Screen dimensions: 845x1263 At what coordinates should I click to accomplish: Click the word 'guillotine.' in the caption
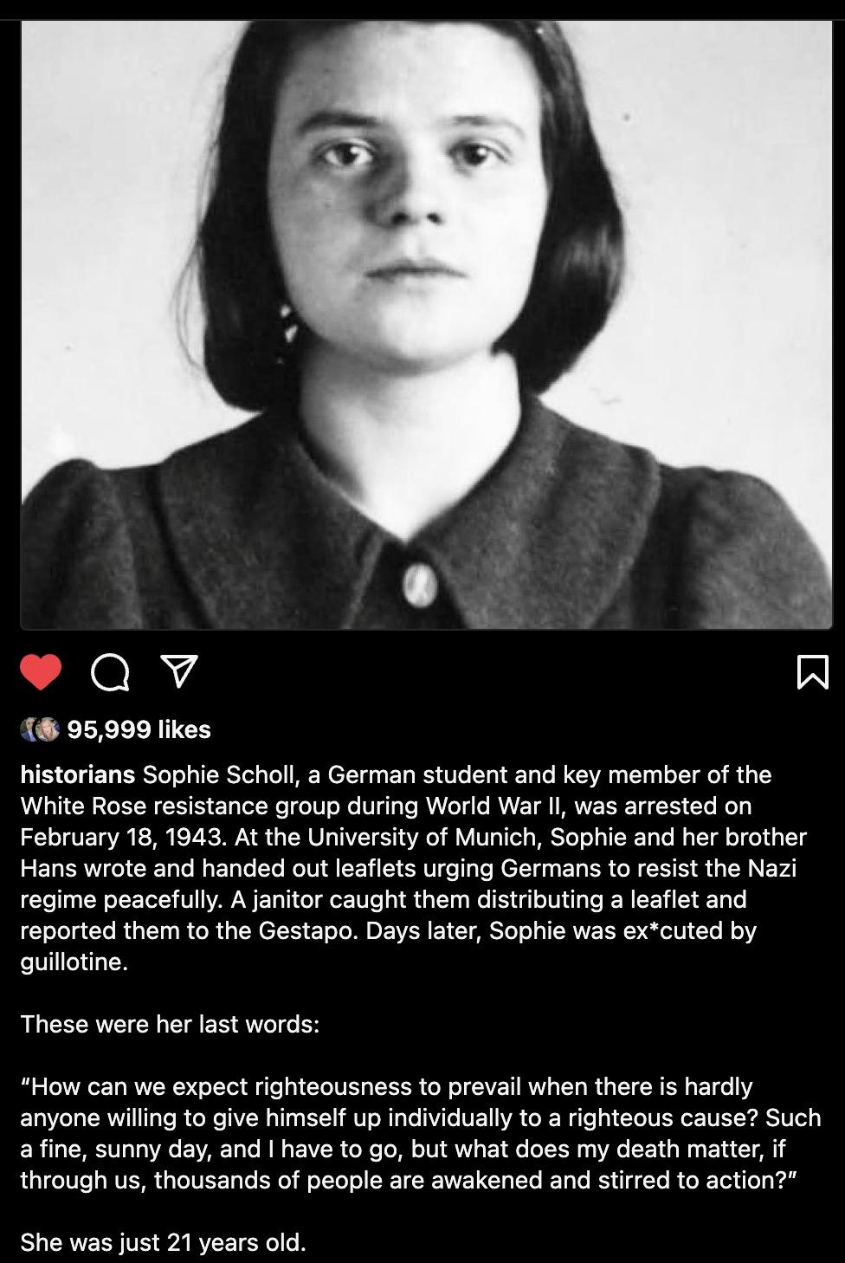pos(74,962)
